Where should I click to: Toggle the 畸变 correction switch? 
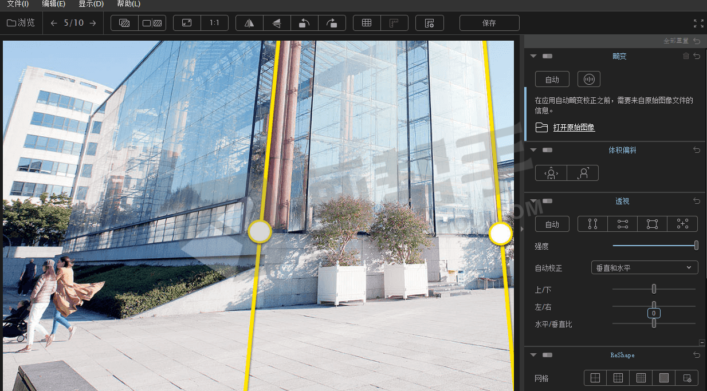click(547, 56)
